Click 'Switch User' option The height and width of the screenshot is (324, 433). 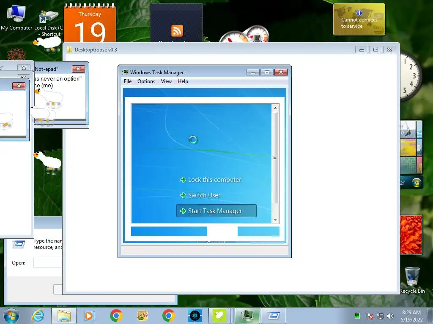pyautogui.click(x=204, y=195)
